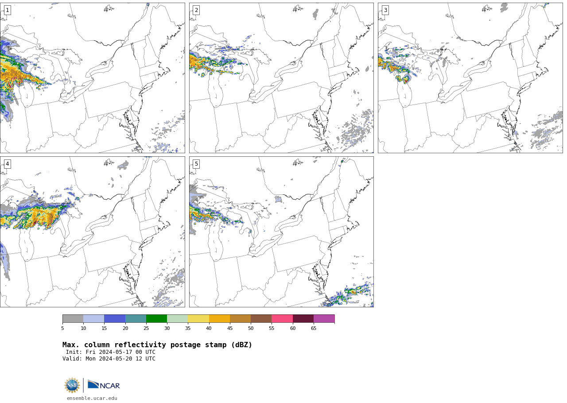The image size is (567, 403).
Task: Click colorbar tick label 65
Action: coord(314,329)
